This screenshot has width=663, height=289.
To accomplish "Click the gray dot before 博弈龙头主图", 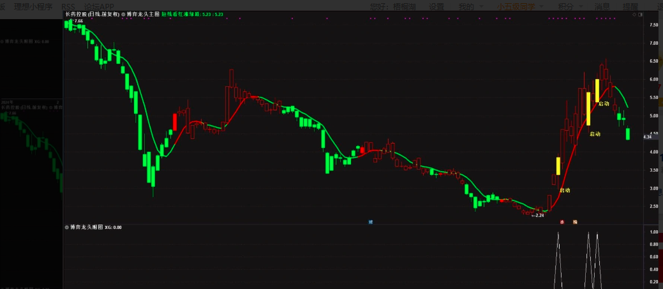I will coord(123,13).
